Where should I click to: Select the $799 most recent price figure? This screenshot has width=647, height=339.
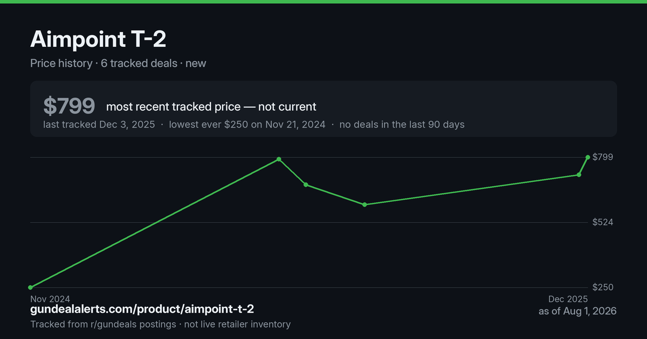click(x=69, y=106)
